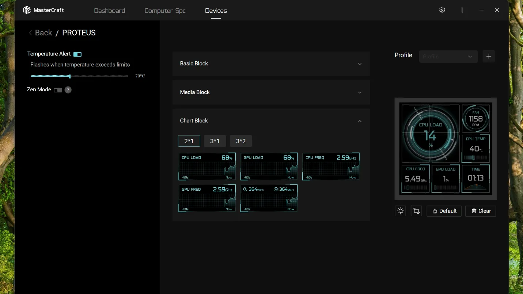Click the Clear button

[481, 211]
